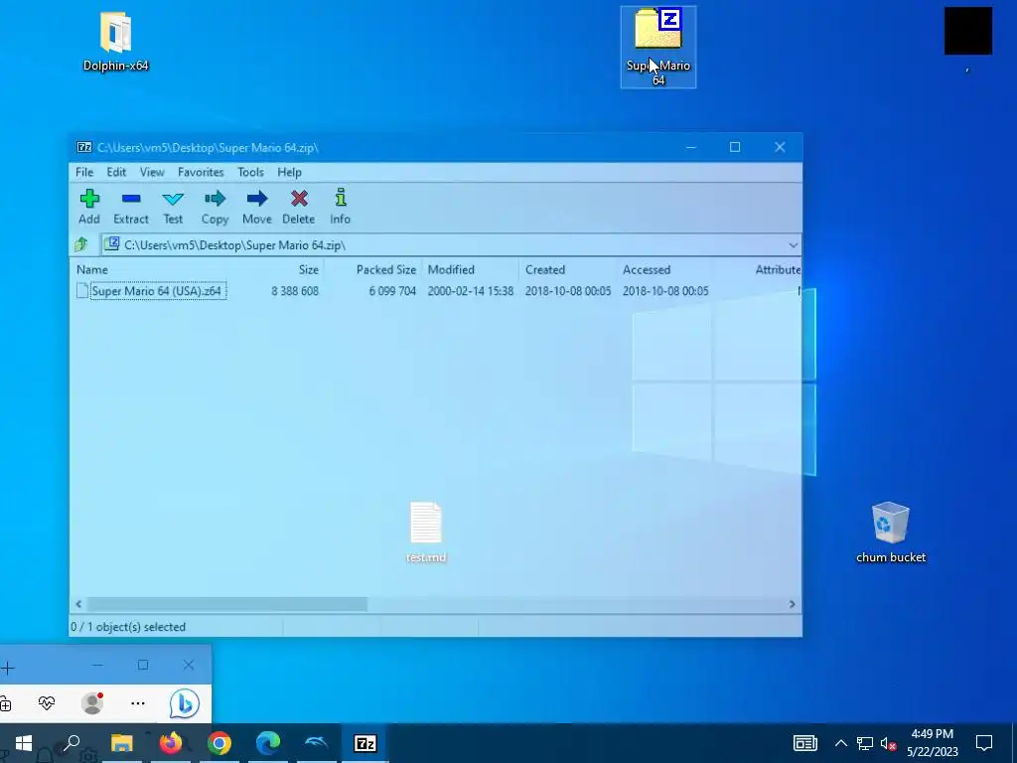The image size is (1017, 763).
Task: Click the 7-Zip taskbar button
Action: [364, 743]
